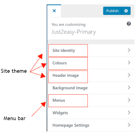Click the Widgets chevron arrow
Screen dimensions: 140x137
129,112
